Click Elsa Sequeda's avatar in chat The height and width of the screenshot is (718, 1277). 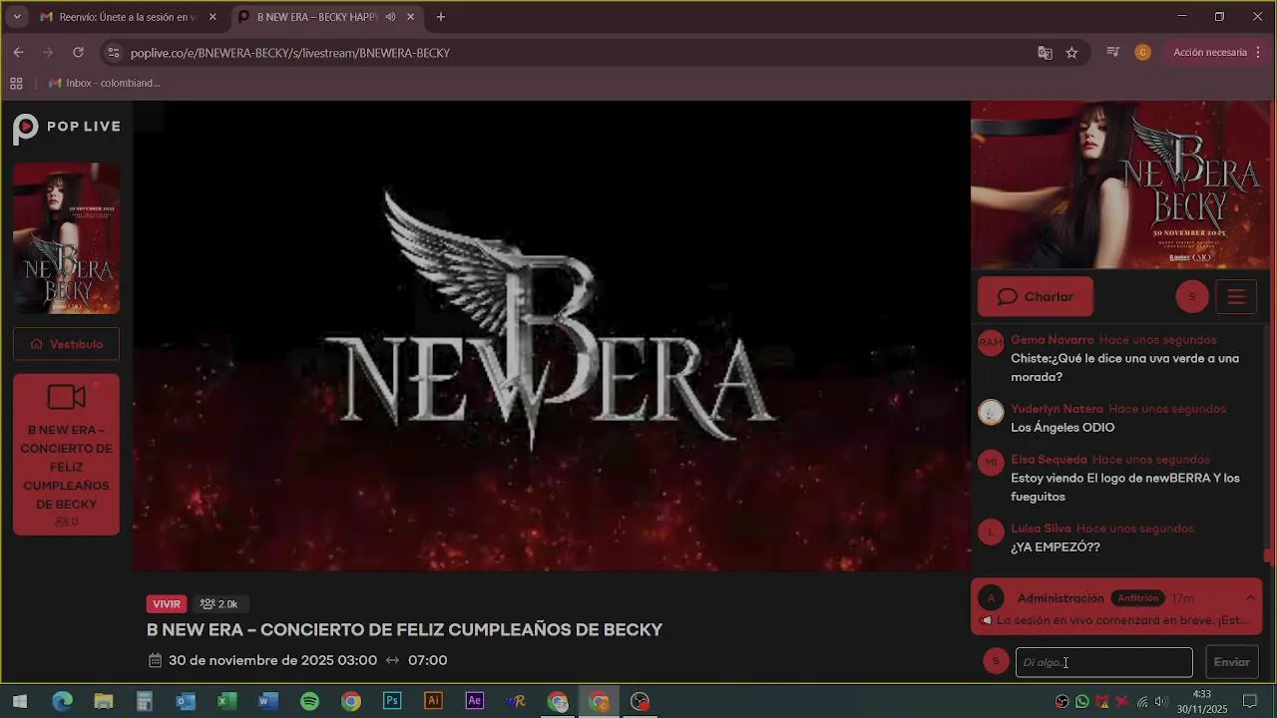click(x=991, y=463)
